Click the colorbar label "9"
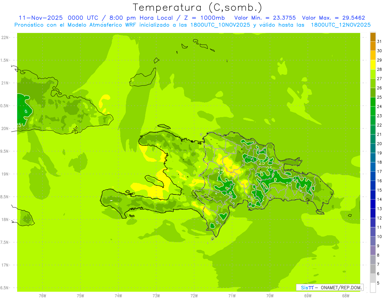Viewport: 388px width, 300px height. [x=378, y=246]
